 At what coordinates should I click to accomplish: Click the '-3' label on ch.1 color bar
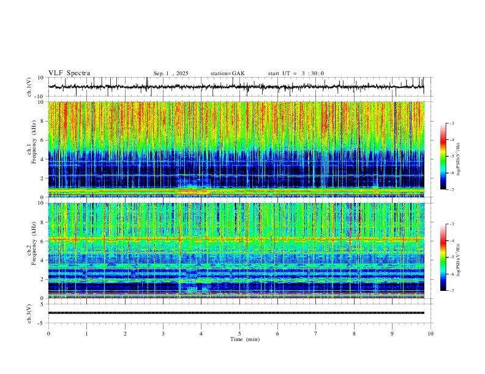point(452,123)
